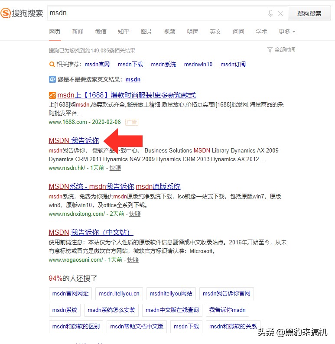The image size is (335, 344).
Task: Click the Sogou English-results icon
Action: point(52,79)
